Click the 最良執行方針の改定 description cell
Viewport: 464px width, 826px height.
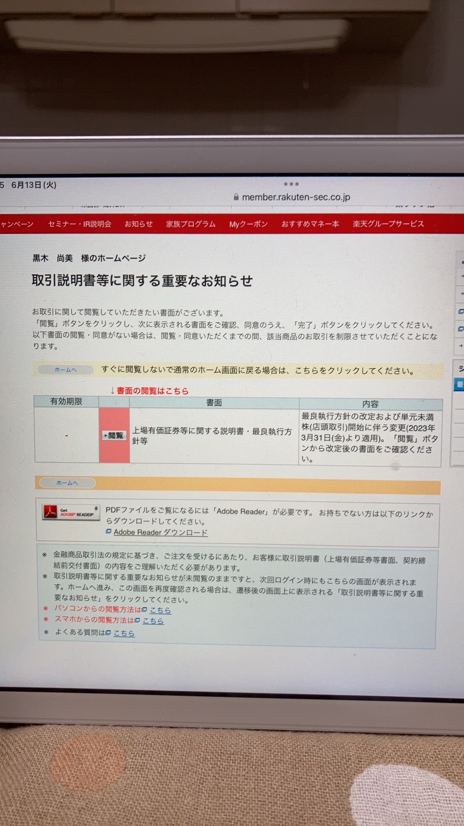click(370, 438)
